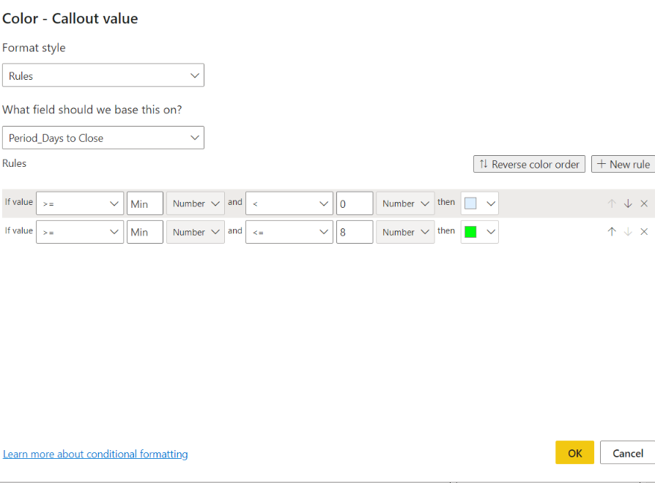The width and height of the screenshot is (655, 483).
Task: Click the 'Format style' label
Action: click(34, 48)
